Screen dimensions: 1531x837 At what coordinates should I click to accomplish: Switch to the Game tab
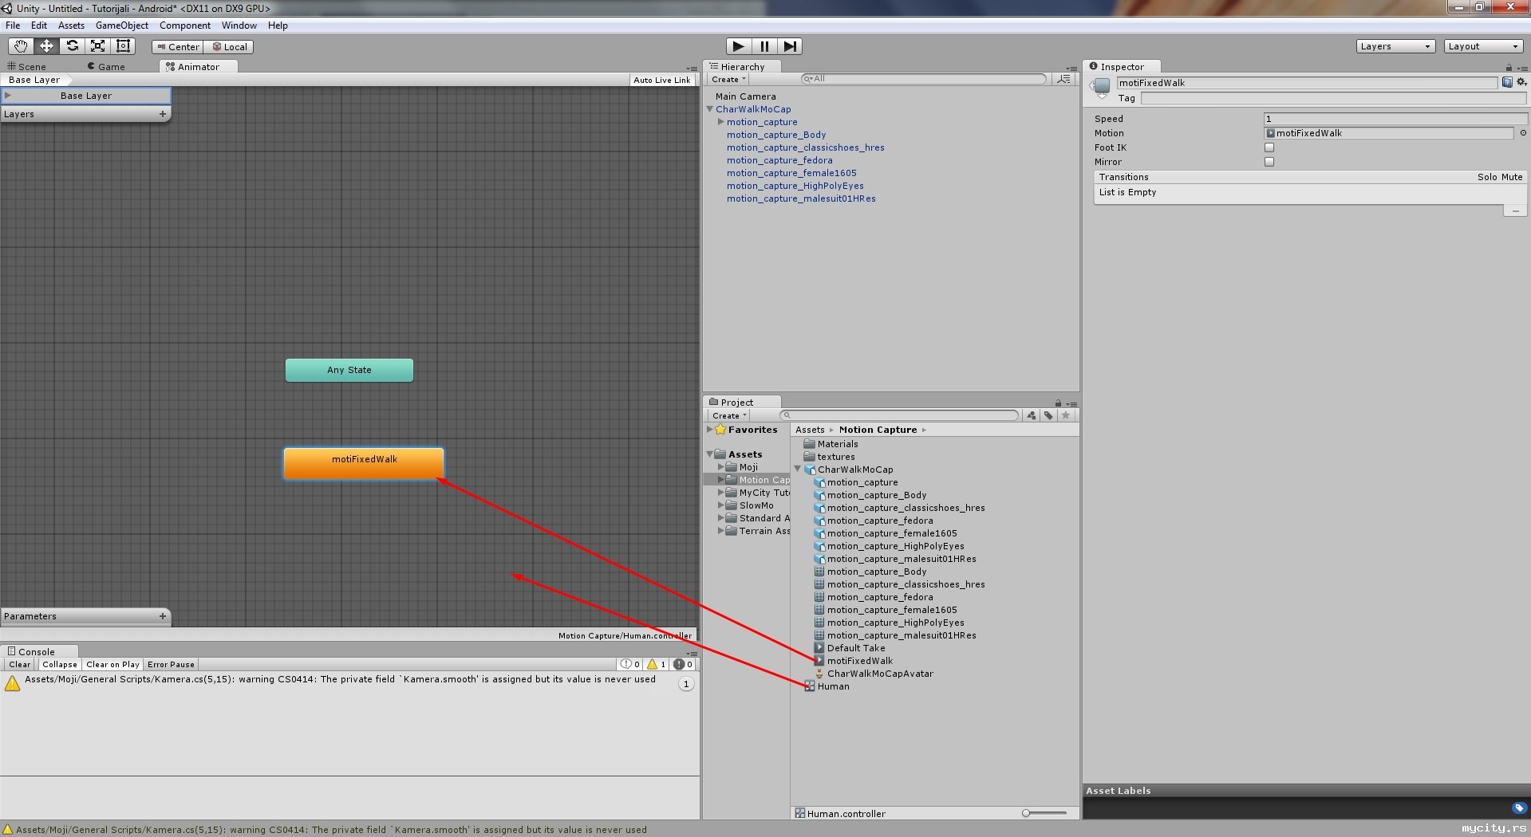click(106, 67)
